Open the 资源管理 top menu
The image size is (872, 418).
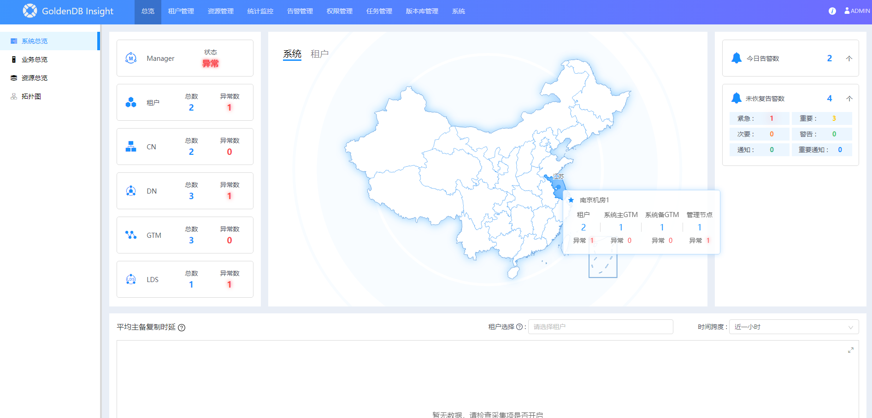[x=221, y=12]
